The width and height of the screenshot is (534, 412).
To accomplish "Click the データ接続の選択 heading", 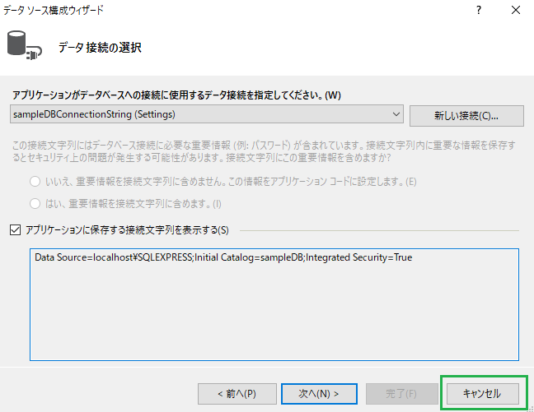I will (x=100, y=47).
